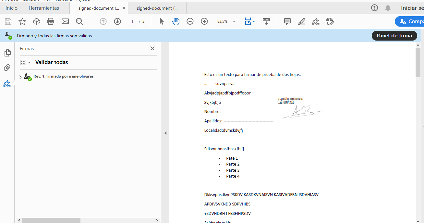Select Rev. 1: Firmado por irene olivares
The image size is (424, 223).
click(x=63, y=76)
